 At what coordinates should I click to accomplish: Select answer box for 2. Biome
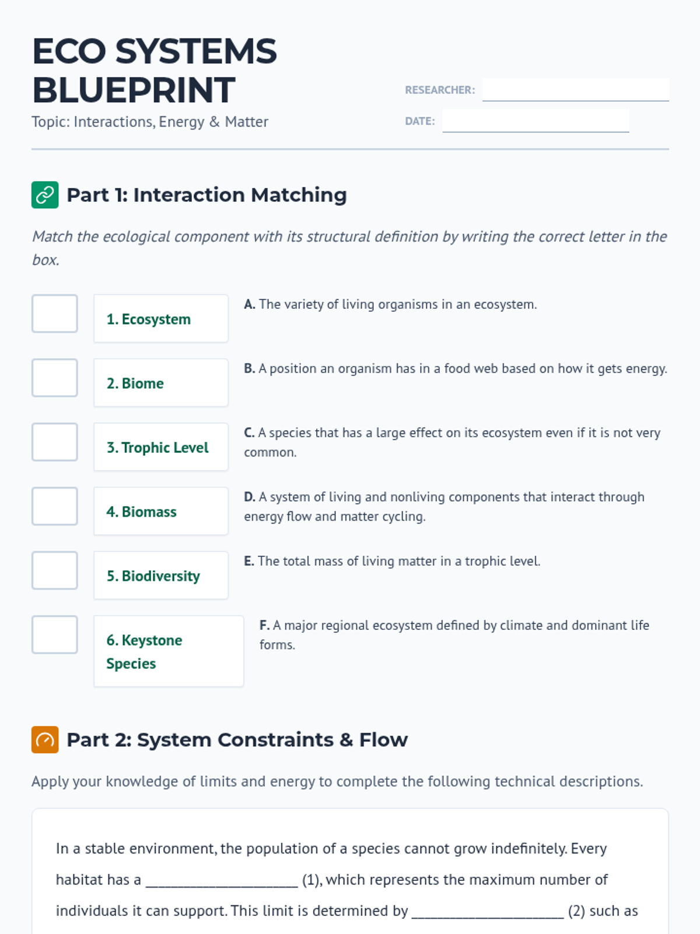(55, 378)
